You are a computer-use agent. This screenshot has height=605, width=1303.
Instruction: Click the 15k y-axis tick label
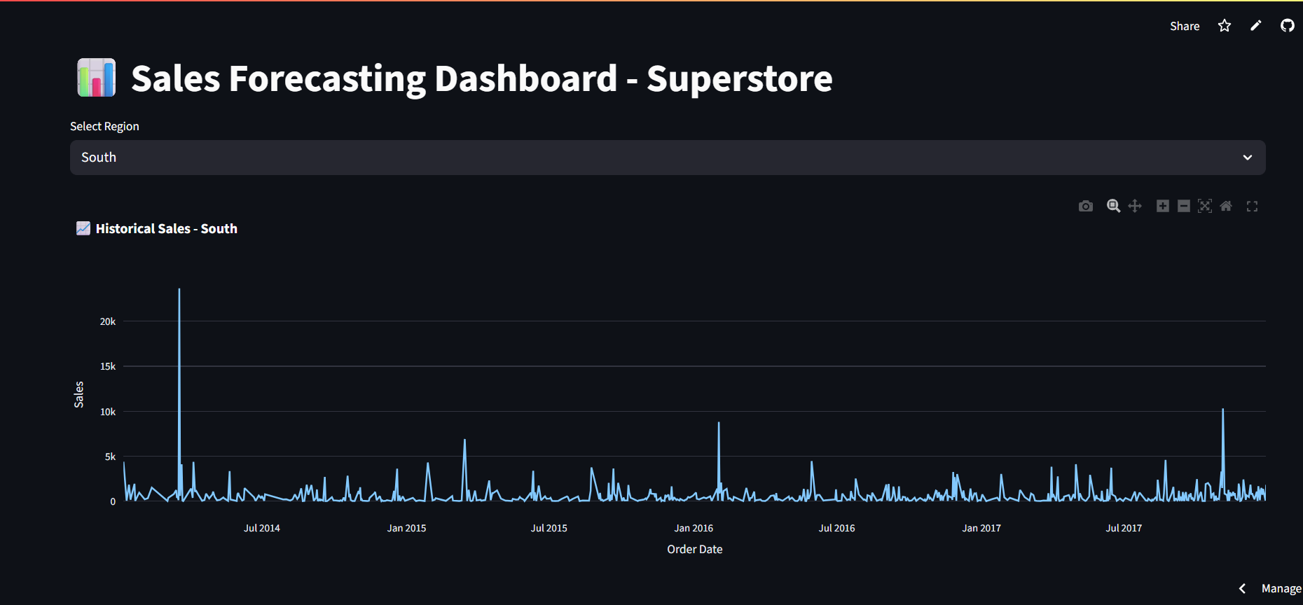click(x=108, y=366)
